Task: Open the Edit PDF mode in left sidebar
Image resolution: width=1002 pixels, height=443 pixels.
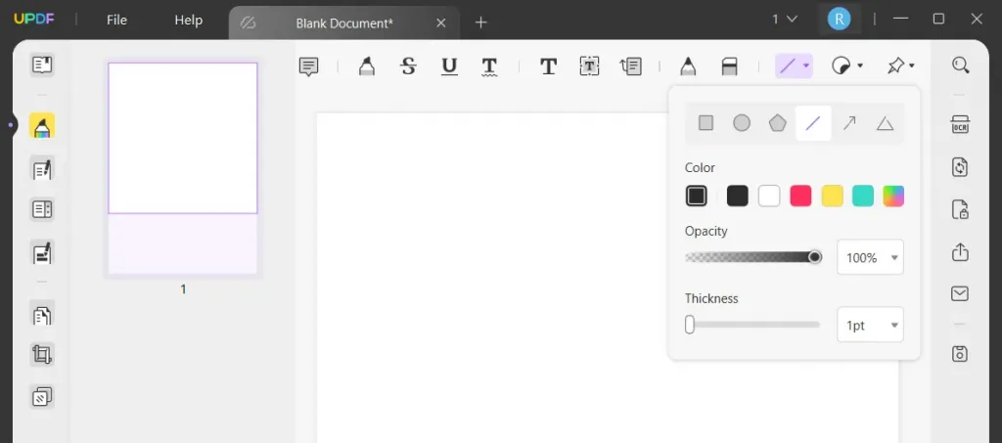Action: 42,170
